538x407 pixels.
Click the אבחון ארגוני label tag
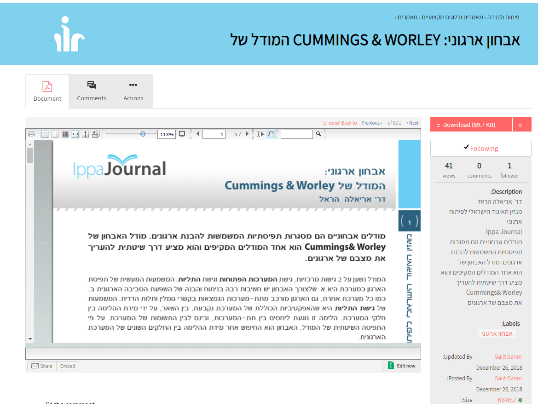click(497, 333)
